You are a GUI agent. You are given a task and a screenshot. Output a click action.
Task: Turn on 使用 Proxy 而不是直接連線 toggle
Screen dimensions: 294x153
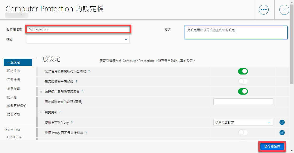click(243, 133)
